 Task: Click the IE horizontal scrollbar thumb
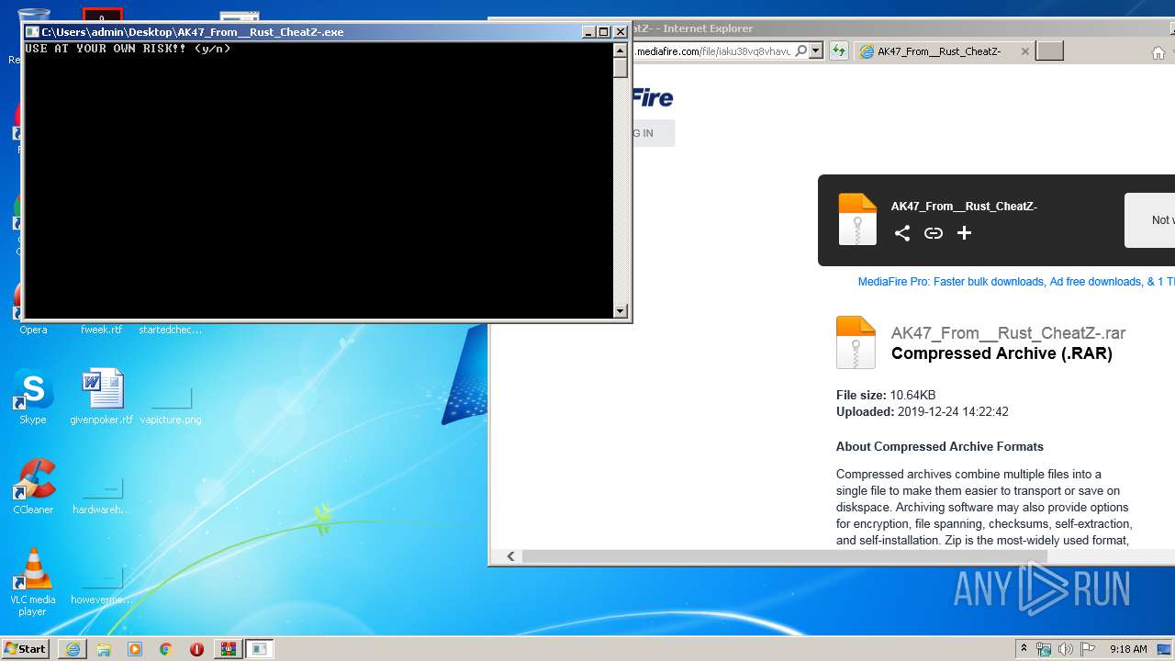tap(784, 556)
